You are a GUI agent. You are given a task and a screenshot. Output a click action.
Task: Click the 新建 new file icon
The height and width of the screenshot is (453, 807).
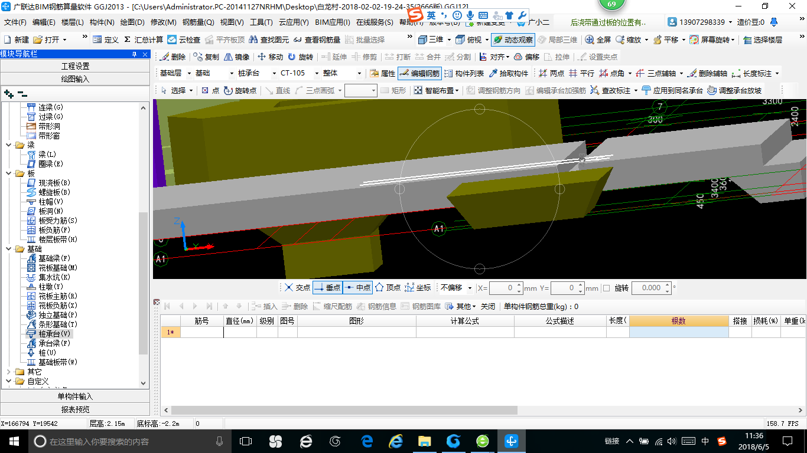tap(17, 40)
